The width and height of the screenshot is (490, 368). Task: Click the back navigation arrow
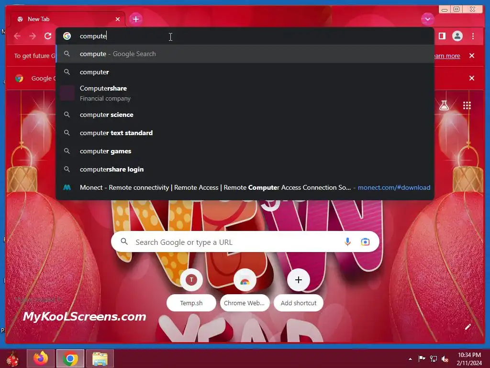[x=17, y=36]
